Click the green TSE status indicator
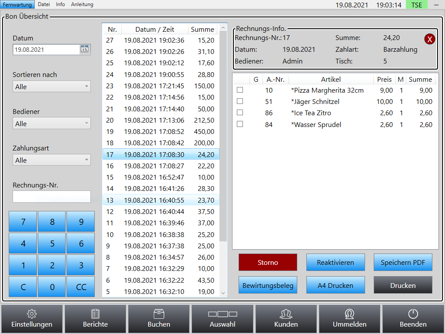Screen dimensions: 445x334 click(417, 5)
